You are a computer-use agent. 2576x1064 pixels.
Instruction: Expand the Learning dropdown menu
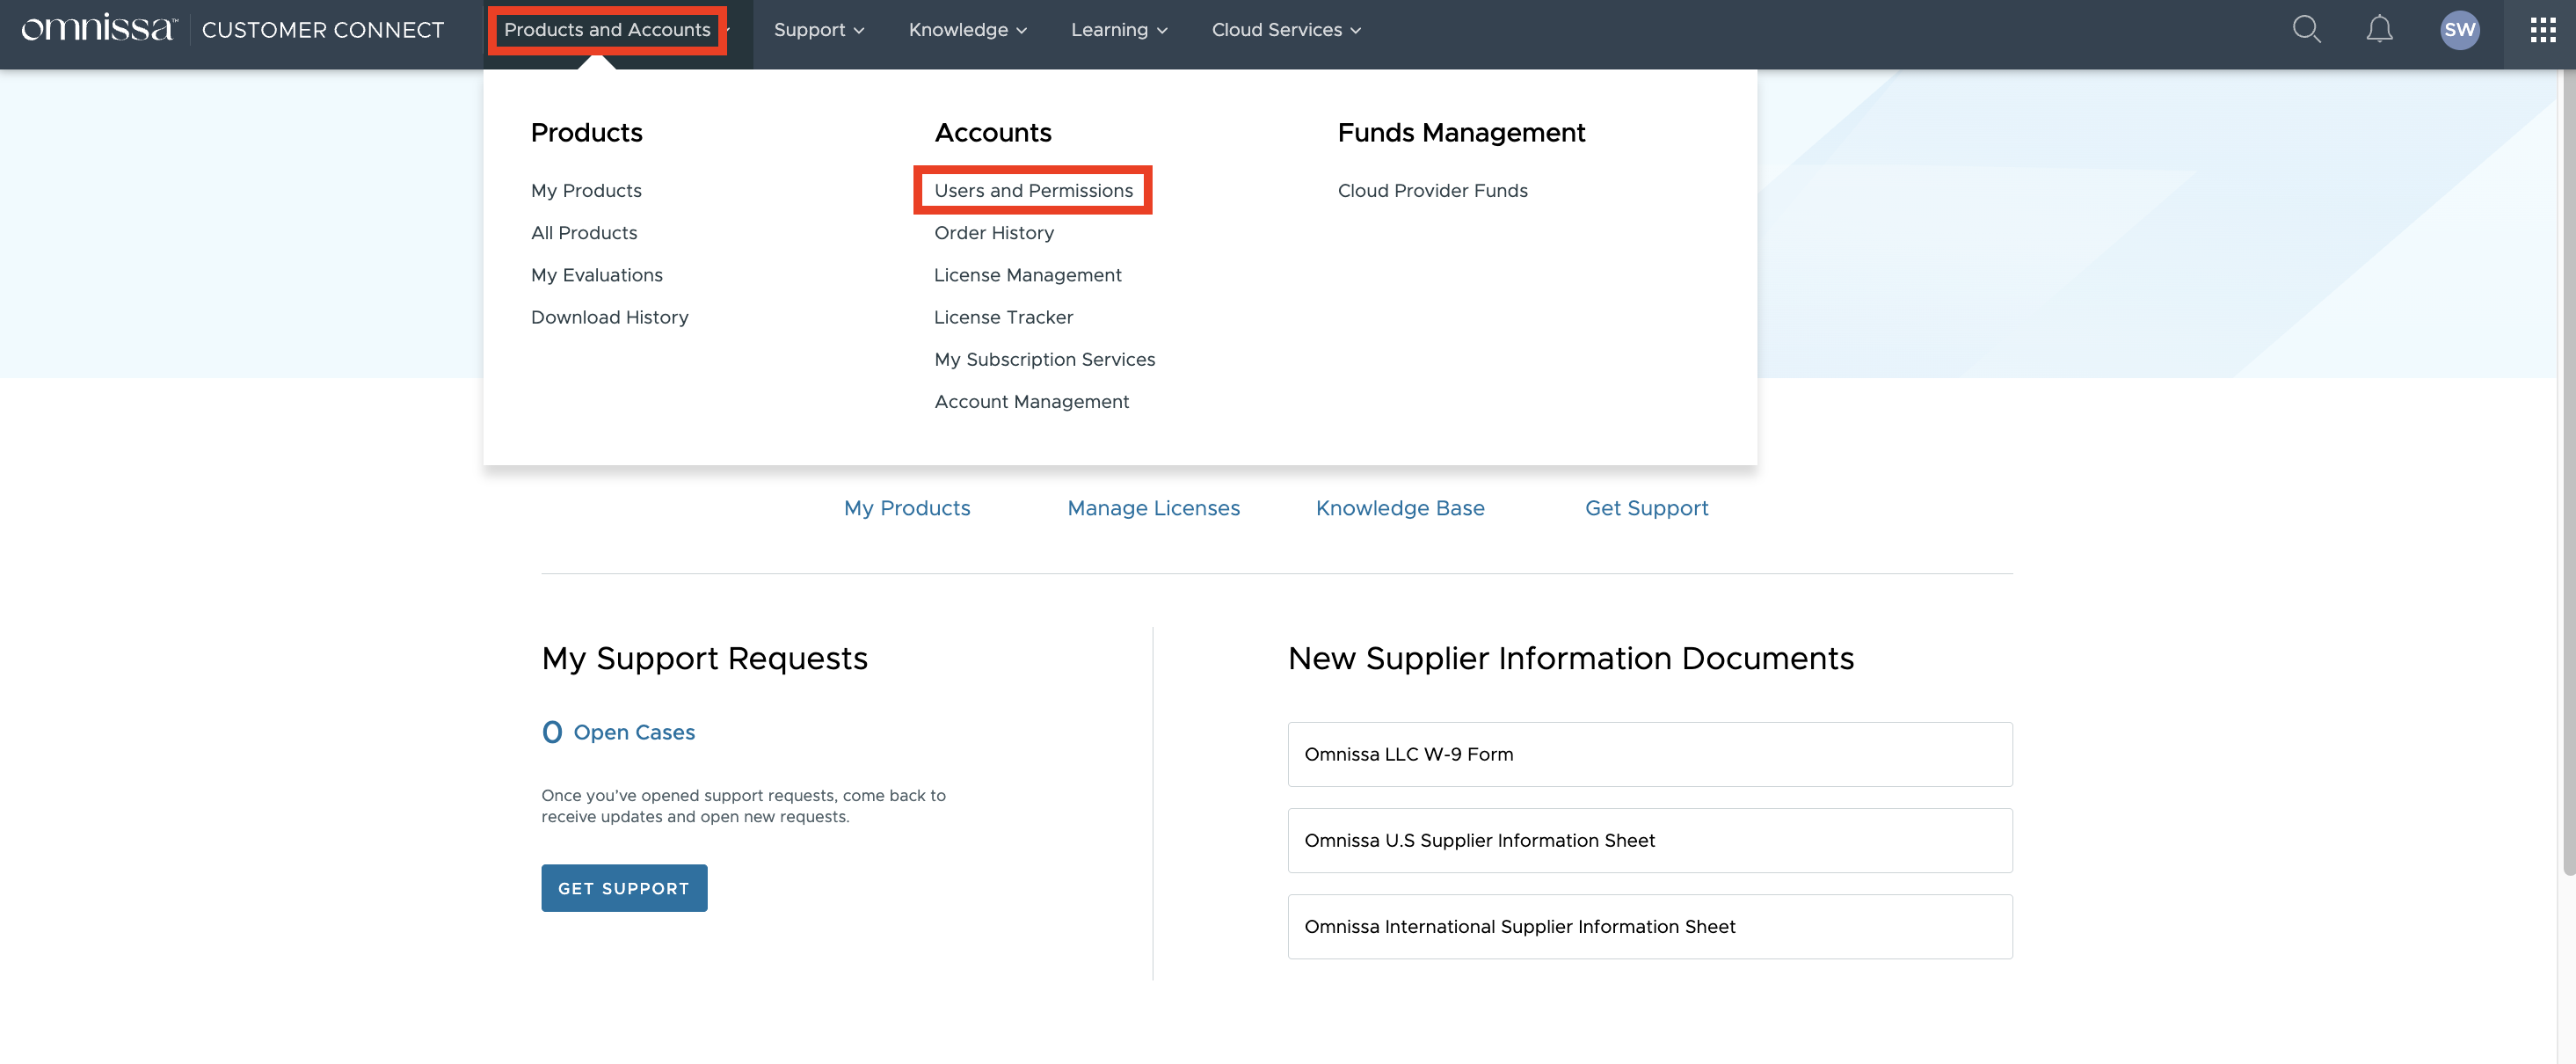(x=1118, y=30)
